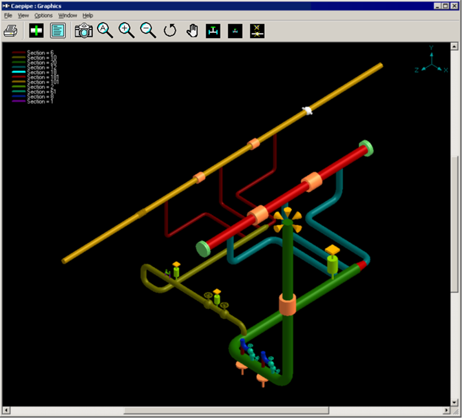Close the Caepipe Graphics window
462x418 pixels.
454,6
